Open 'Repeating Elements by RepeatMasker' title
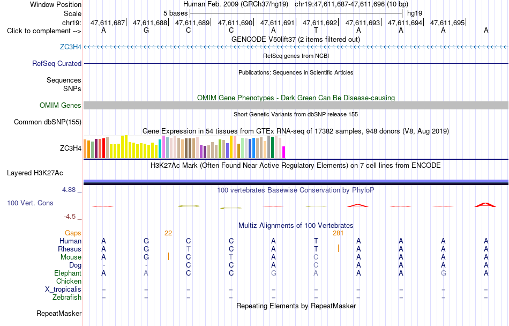This screenshot has height=326, width=509. pos(296,306)
